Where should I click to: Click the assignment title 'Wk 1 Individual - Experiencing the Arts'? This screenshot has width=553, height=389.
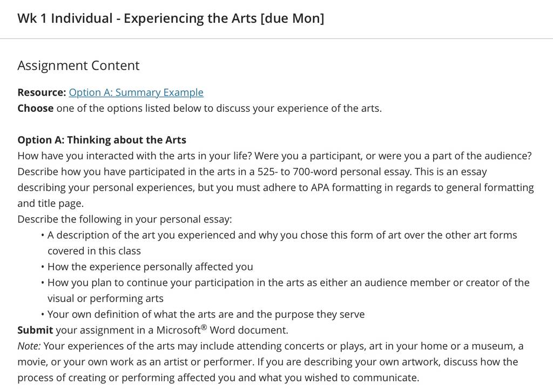[x=137, y=18]
